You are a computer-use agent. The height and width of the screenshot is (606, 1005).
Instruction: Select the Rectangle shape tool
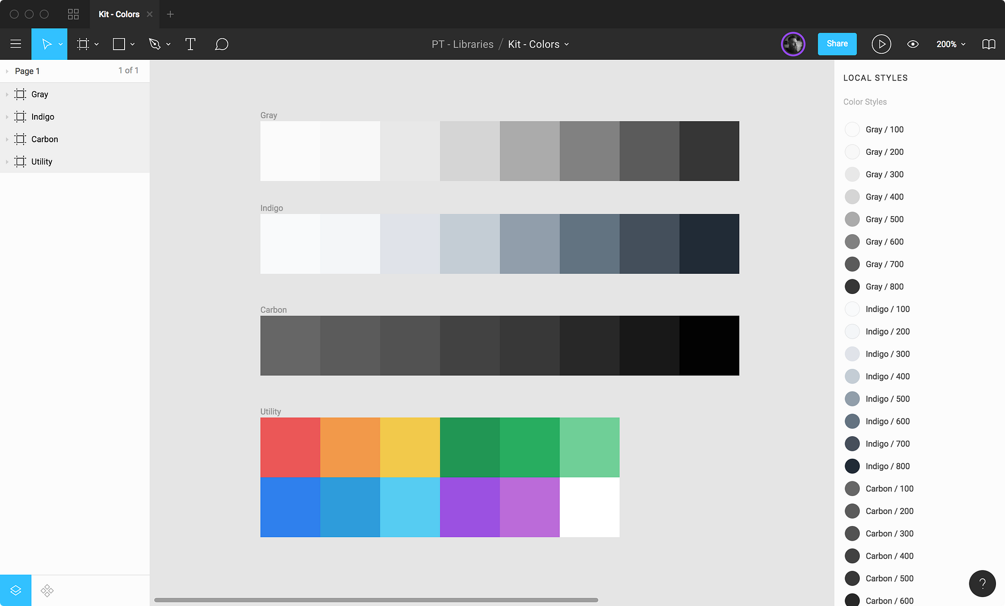(x=119, y=44)
